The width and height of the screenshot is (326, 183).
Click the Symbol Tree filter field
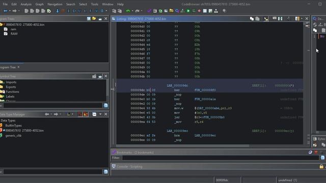coord(53,105)
